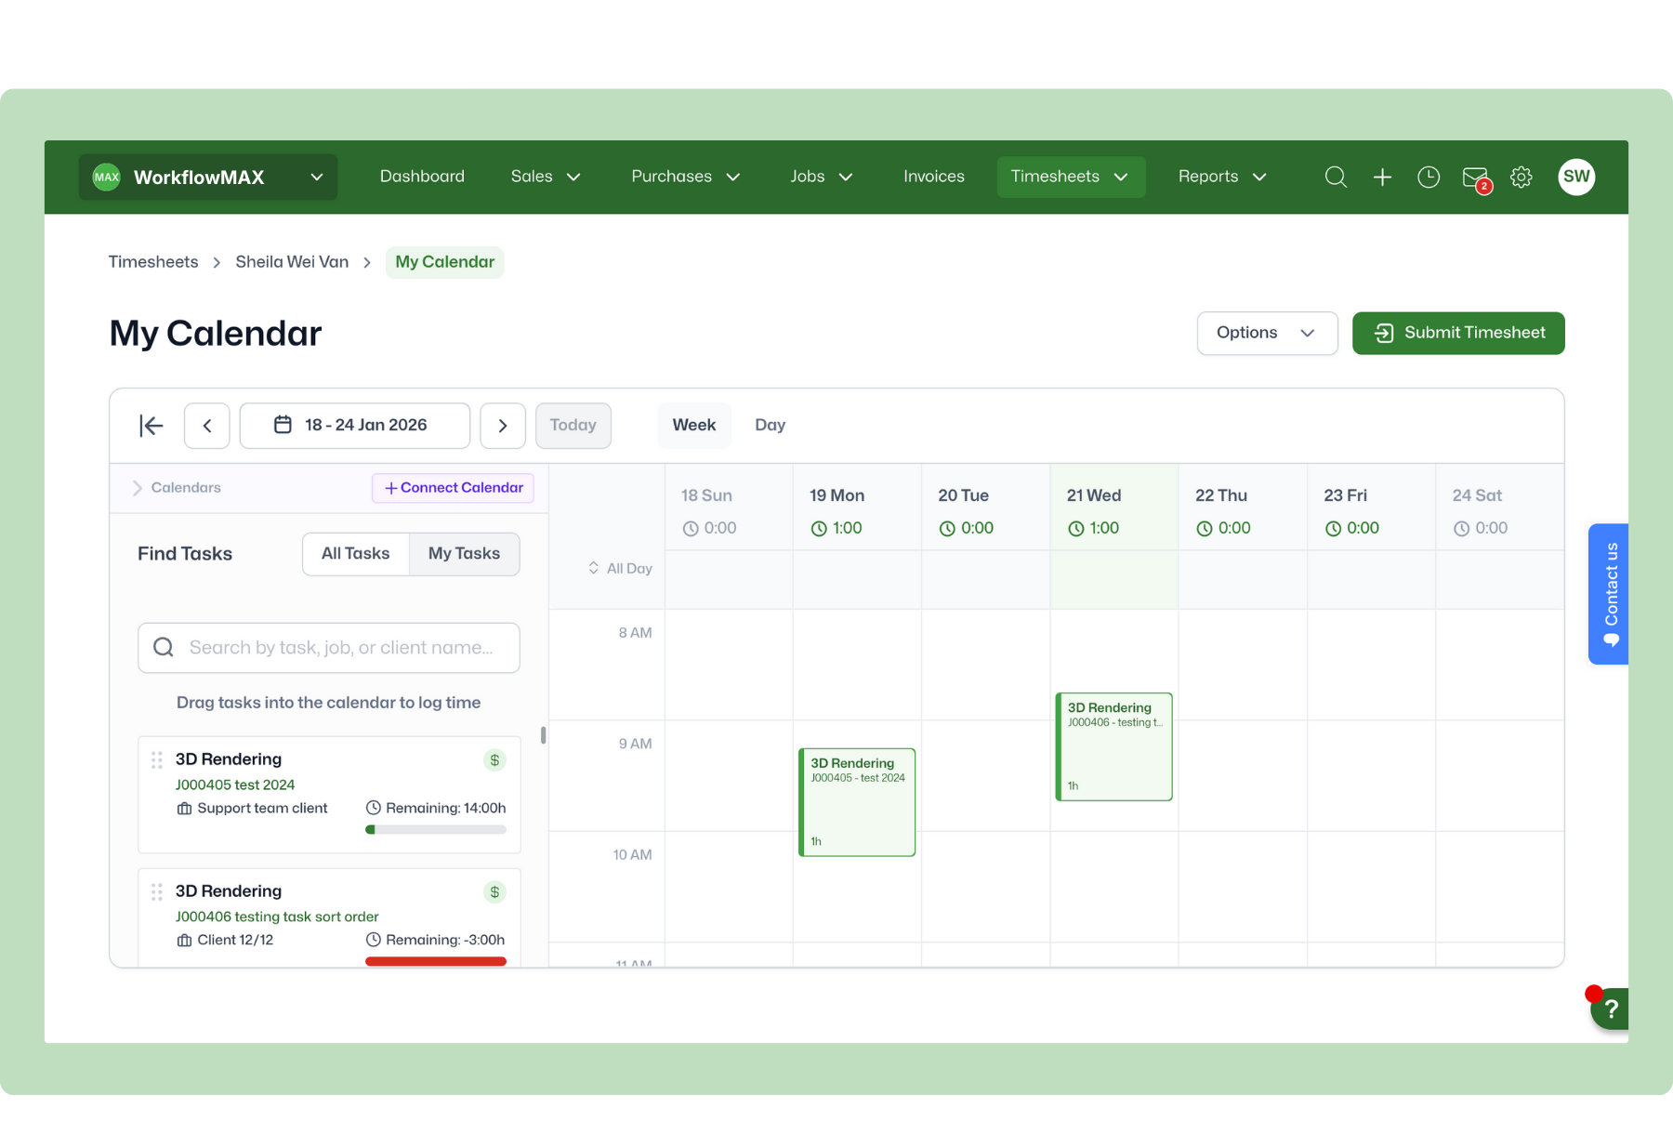The image size is (1673, 1147).
Task: Click the billable dollar icon on J000406 task
Action: [494, 892]
